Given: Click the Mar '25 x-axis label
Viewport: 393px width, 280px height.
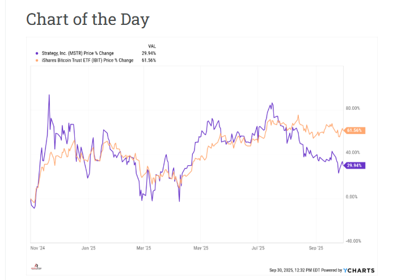Looking at the screenshot, I should (x=144, y=248).
